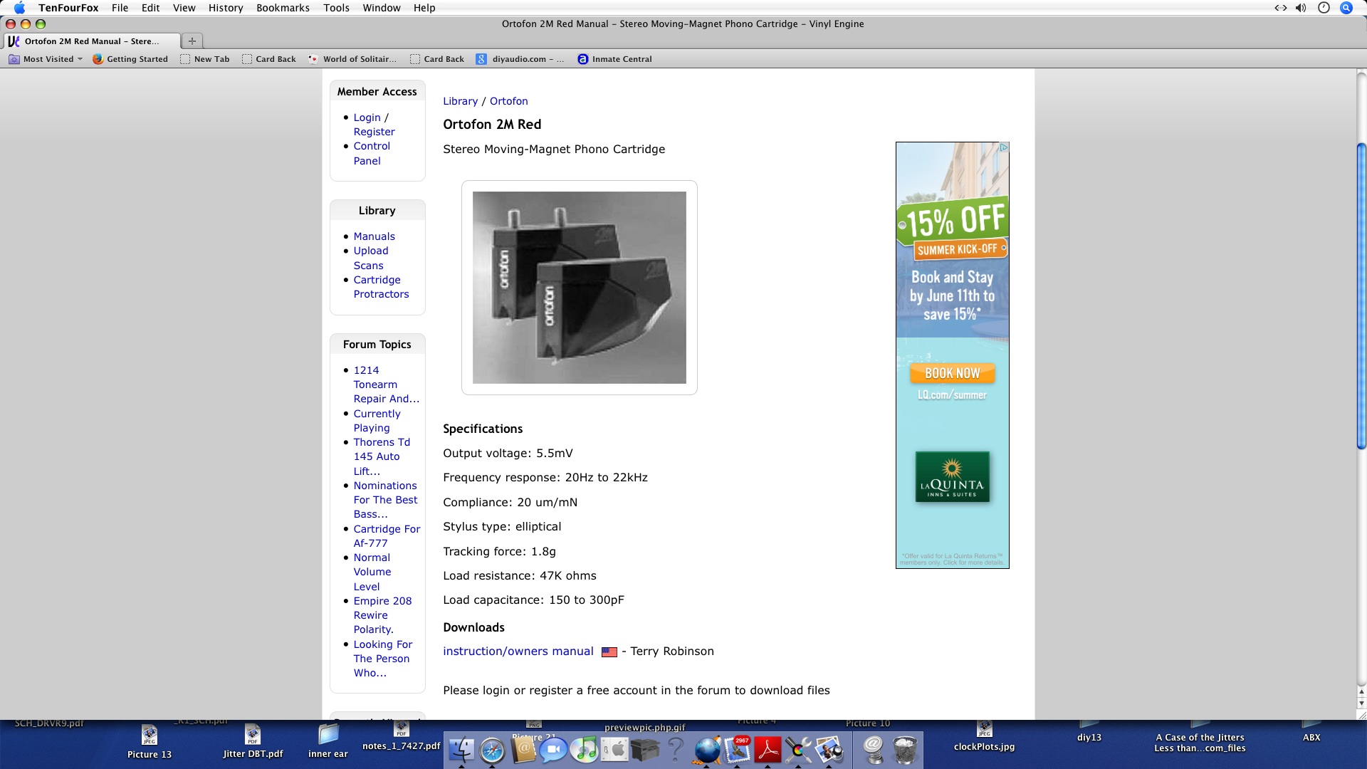Open Picture 13 desktop file
The width and height of the screenshot is (1367, 769).
(x=149, y=742)
